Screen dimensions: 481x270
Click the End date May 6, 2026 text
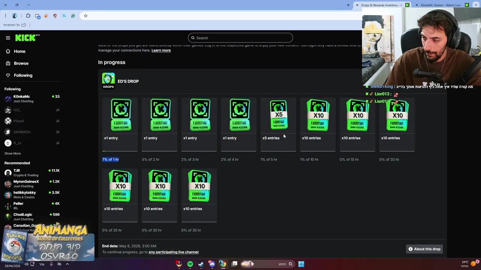click(x=129, y=246)
